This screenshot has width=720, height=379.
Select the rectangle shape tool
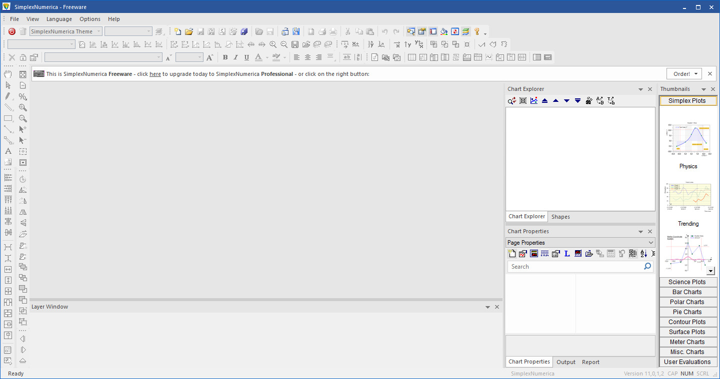click(8, 118)
